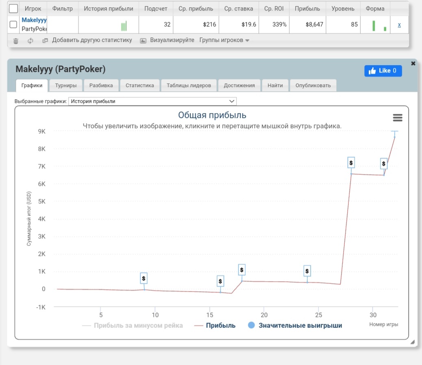
Task: Open the 'Статистика' tab
Action: 139,85
